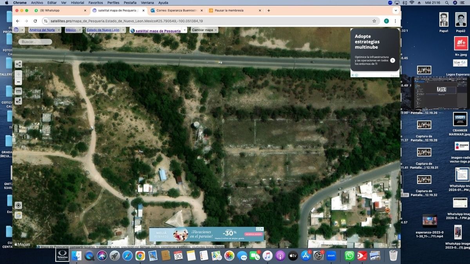Open the Historial menu in Chrome
470x264 pixels.
[x=78, y=3]
